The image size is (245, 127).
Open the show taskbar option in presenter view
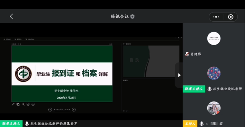pos(7,39)
